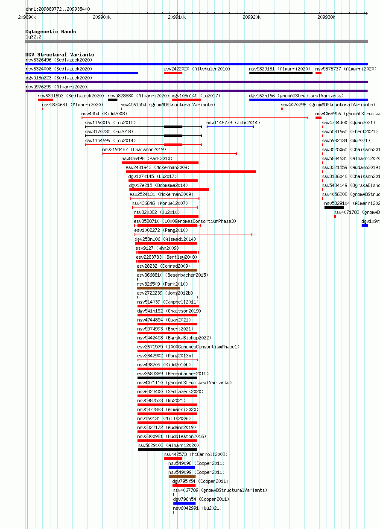Screen dimensions: 380x529
Task: Click the nsv5982533 (Wu2021) label
Action: pyautogui.click(x=162, y=400)
